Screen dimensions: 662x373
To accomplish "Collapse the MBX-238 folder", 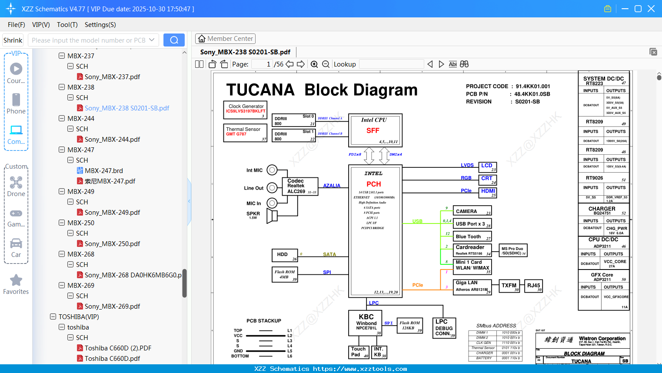I will coord(62,87).
